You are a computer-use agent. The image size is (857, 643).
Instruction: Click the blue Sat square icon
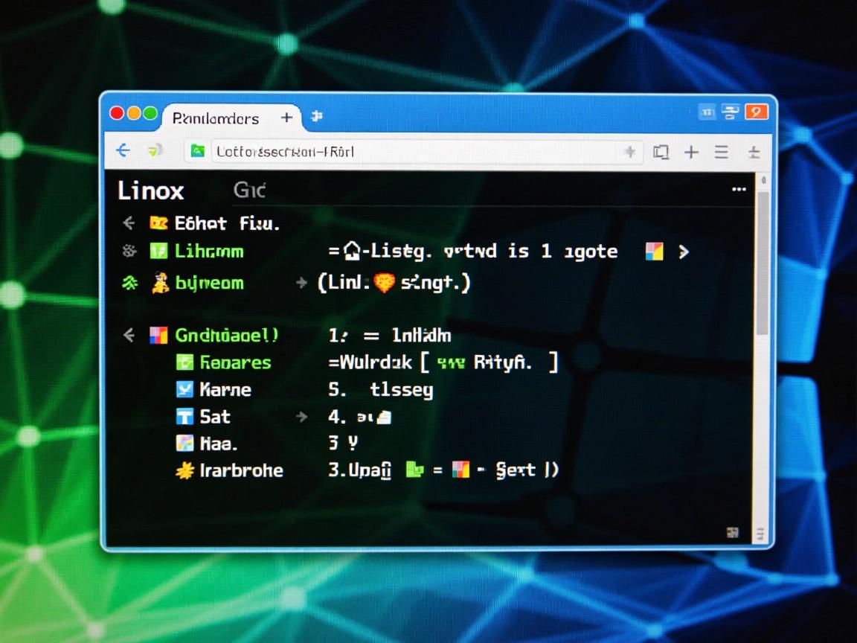click(x=184, y=417)
